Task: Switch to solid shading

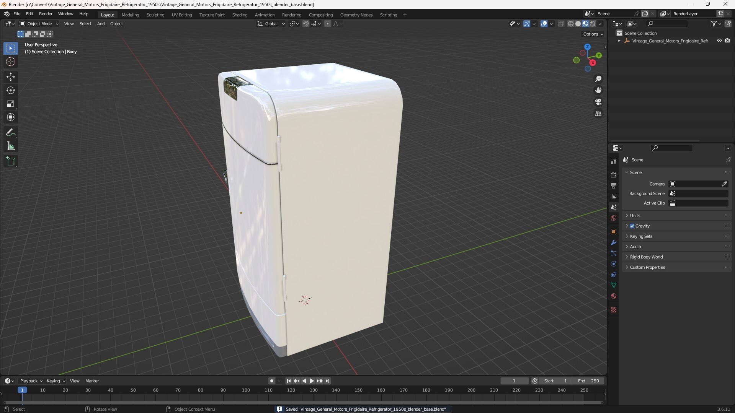Action: (578, 24)
